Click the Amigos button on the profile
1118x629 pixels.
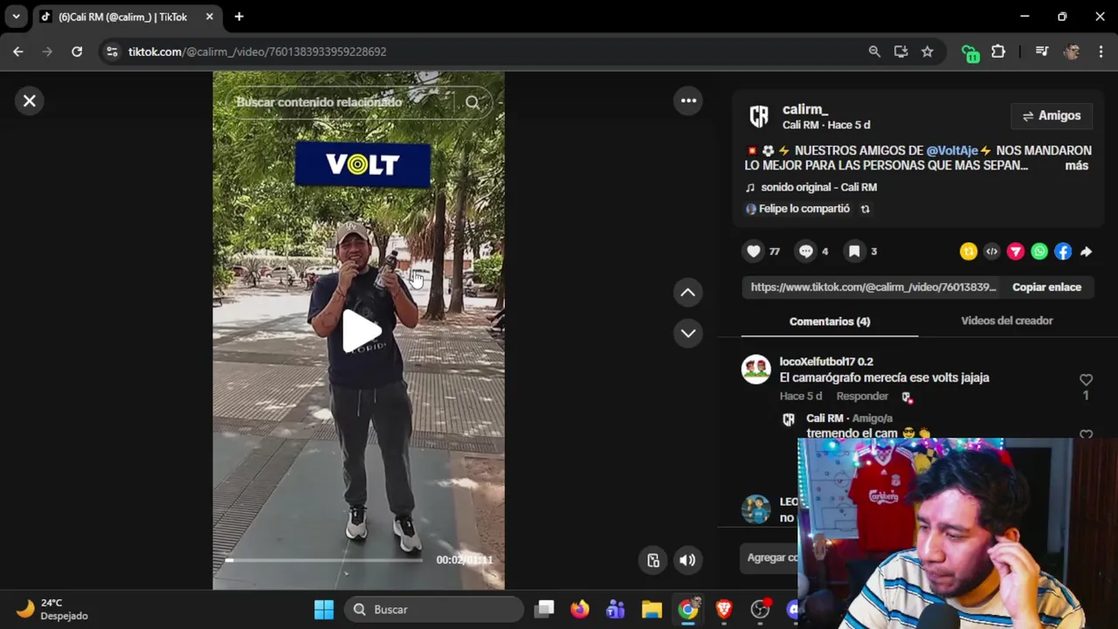(x=1052, y=115)
